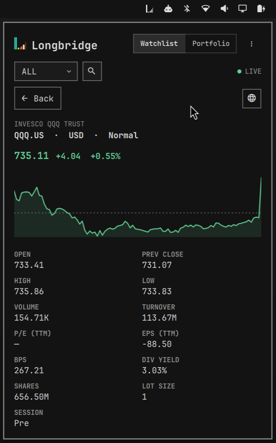Click the BPS value 267.21
Screen dimensions: 276x443
pos(29,370)
